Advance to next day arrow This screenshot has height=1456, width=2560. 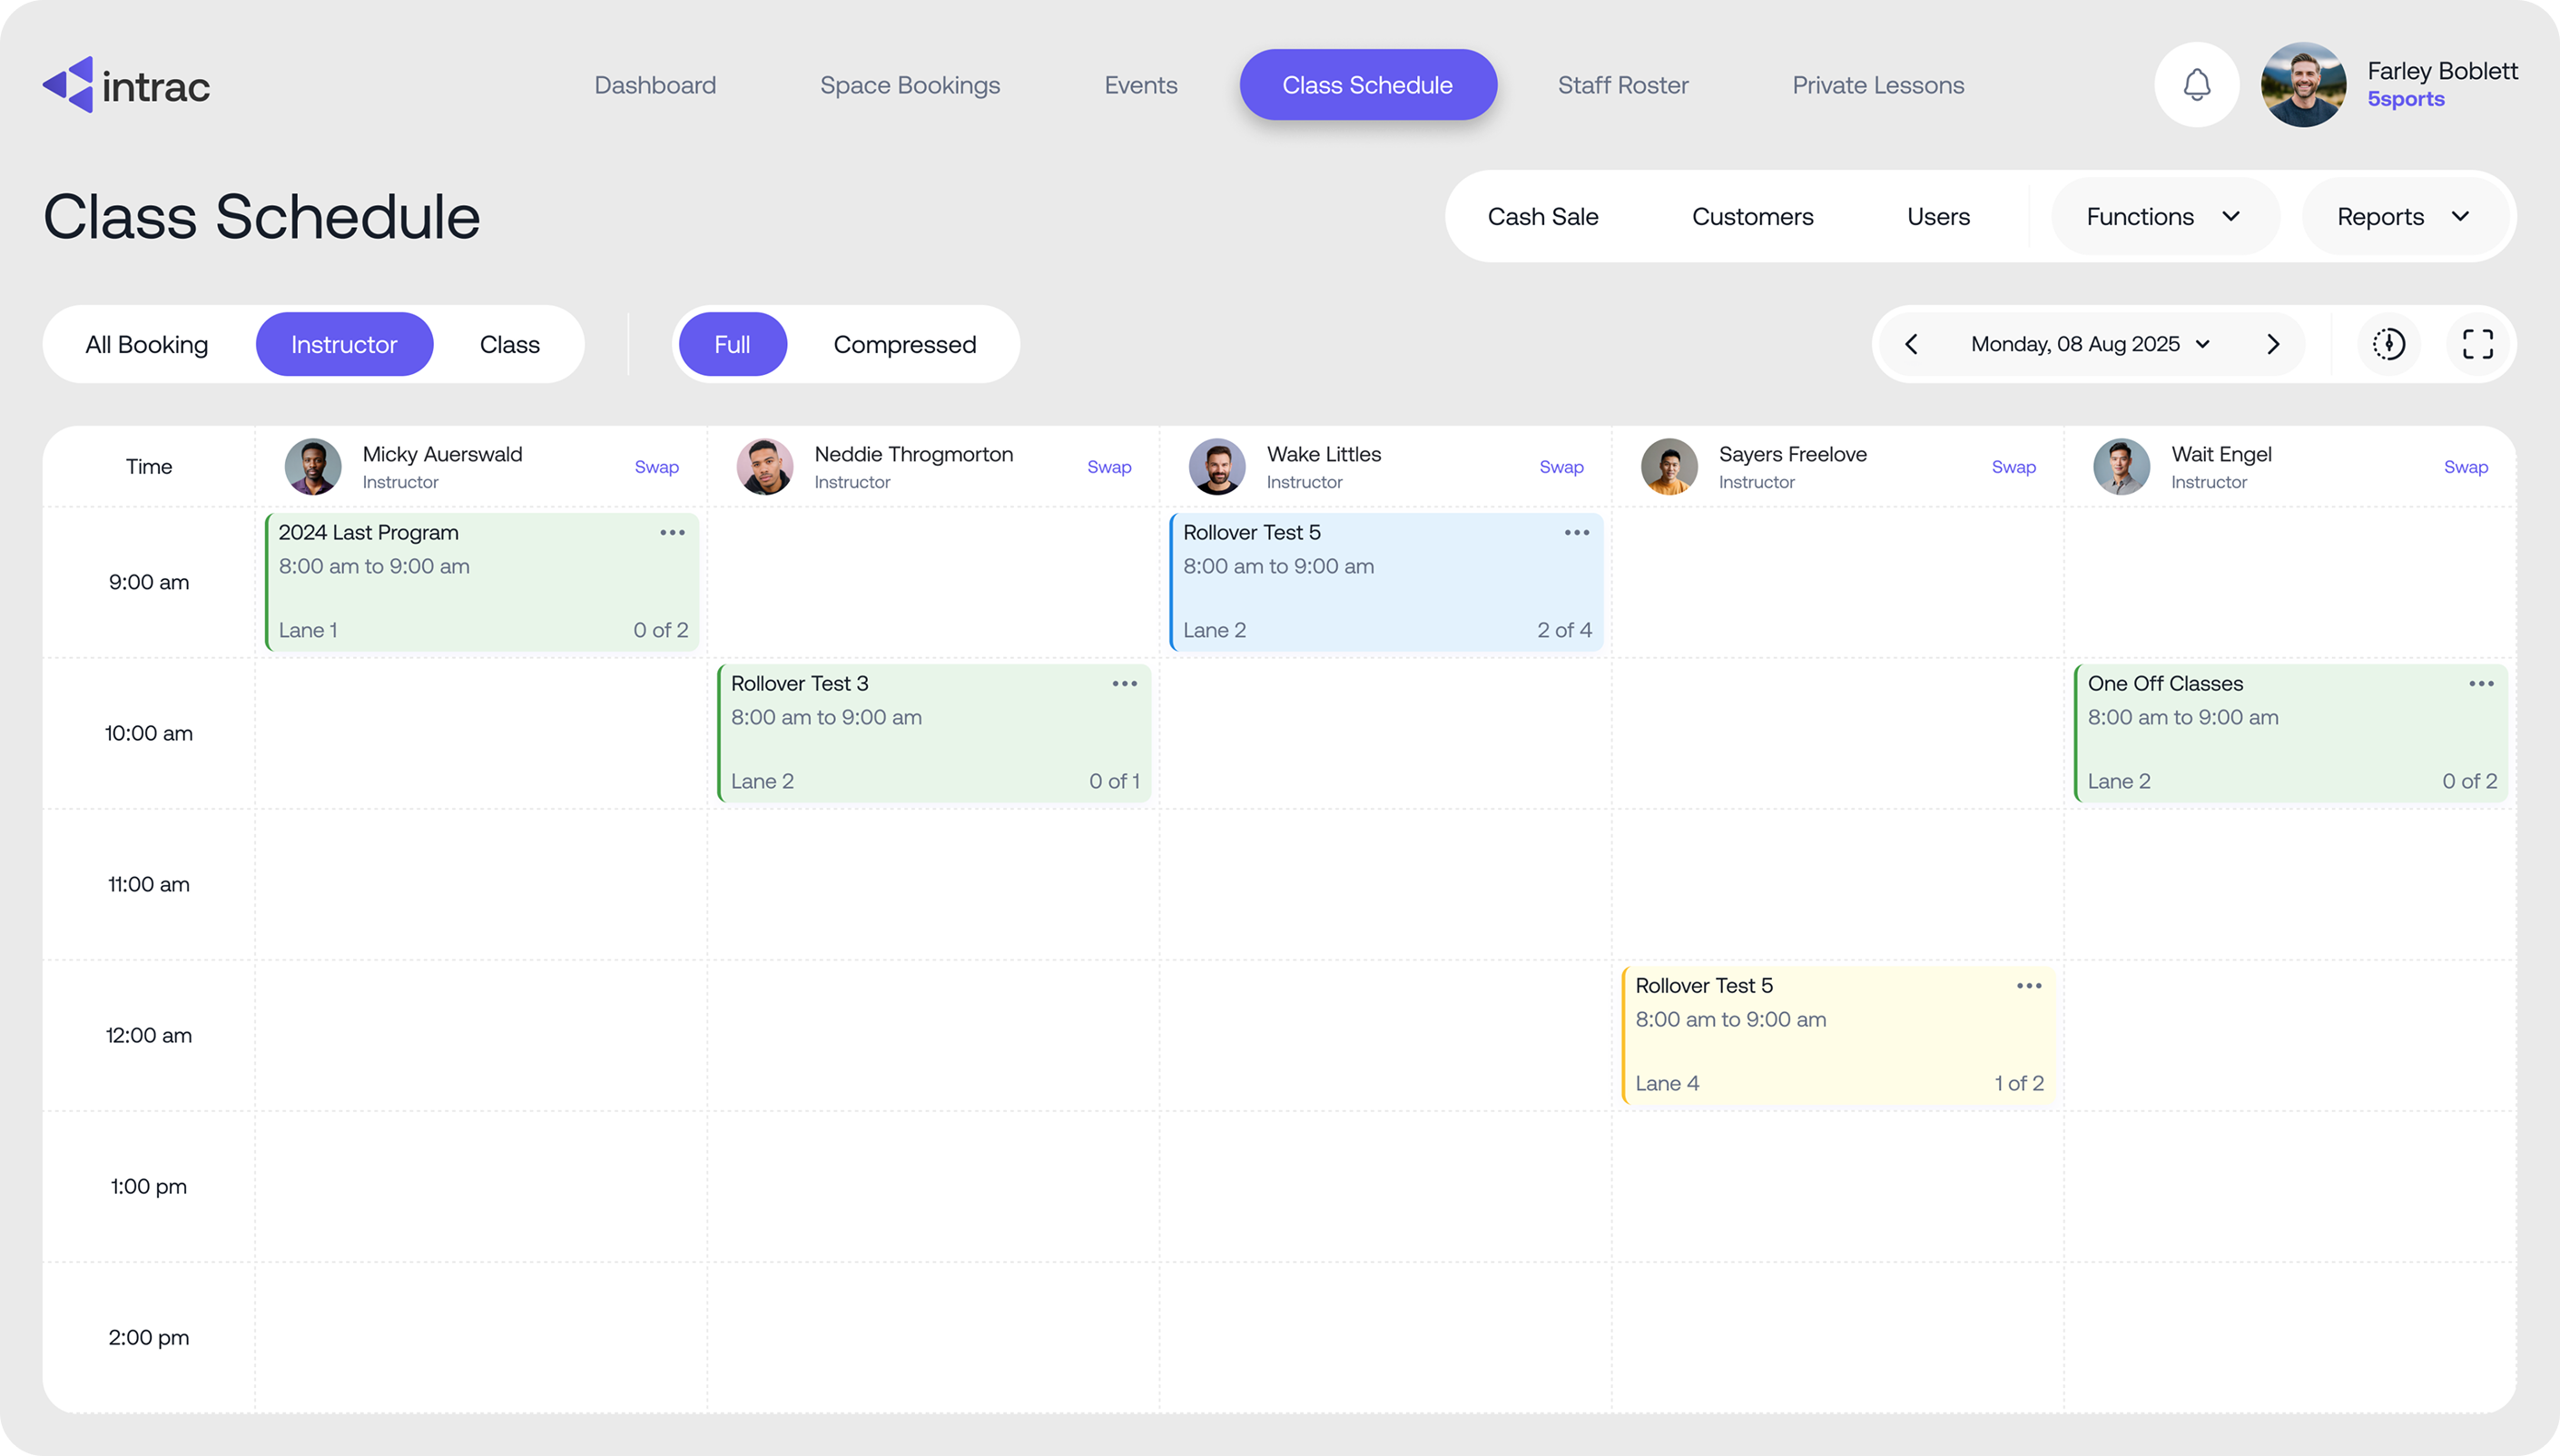click(x=2273, y=344)
